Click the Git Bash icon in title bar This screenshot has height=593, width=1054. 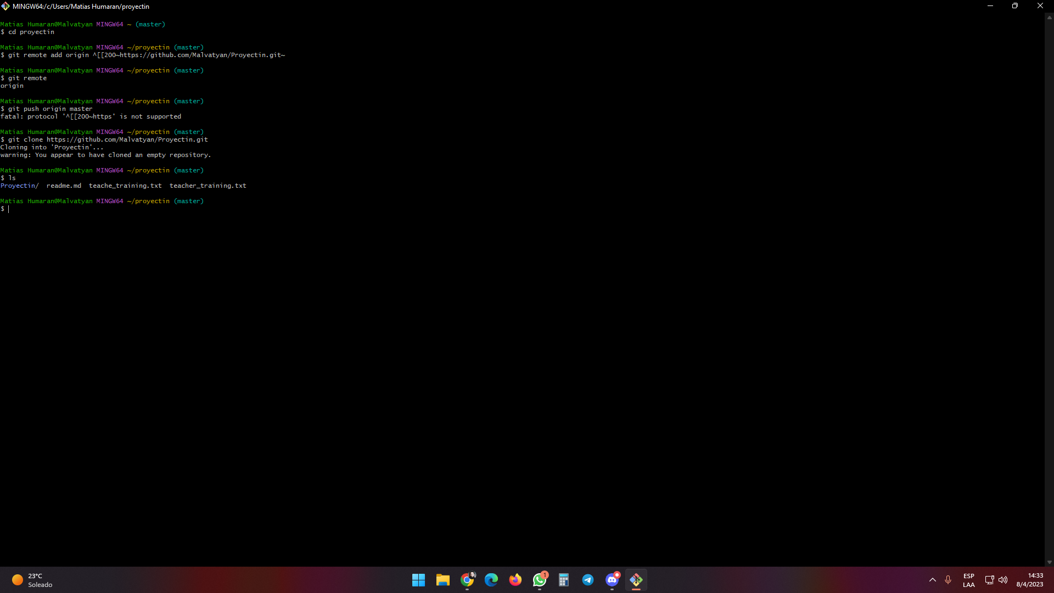point(5,6)
